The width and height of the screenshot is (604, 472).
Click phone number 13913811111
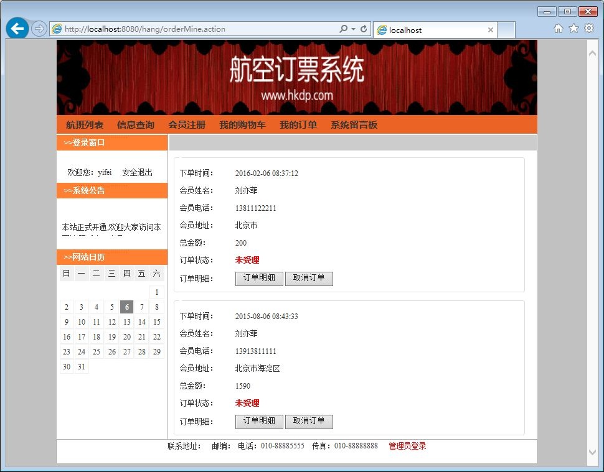point(255,351)
